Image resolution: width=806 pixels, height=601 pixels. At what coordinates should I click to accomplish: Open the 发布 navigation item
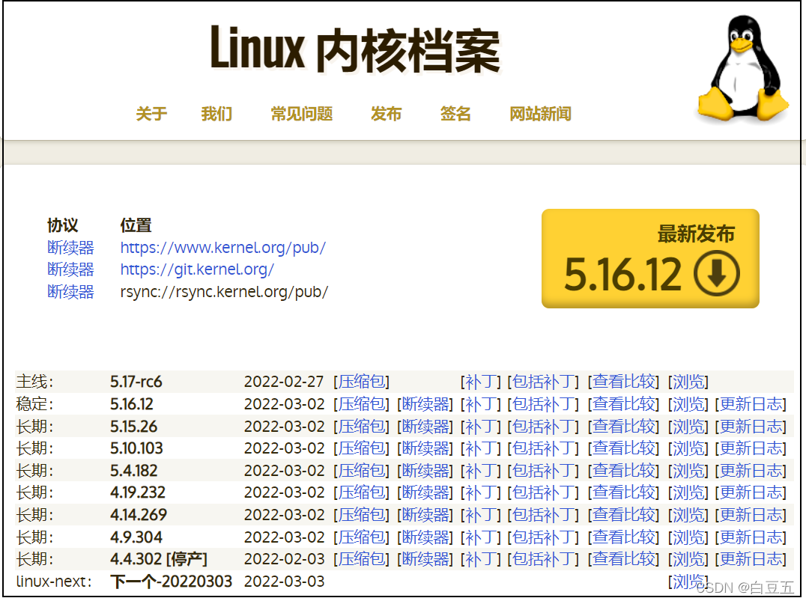coord(386,114)
